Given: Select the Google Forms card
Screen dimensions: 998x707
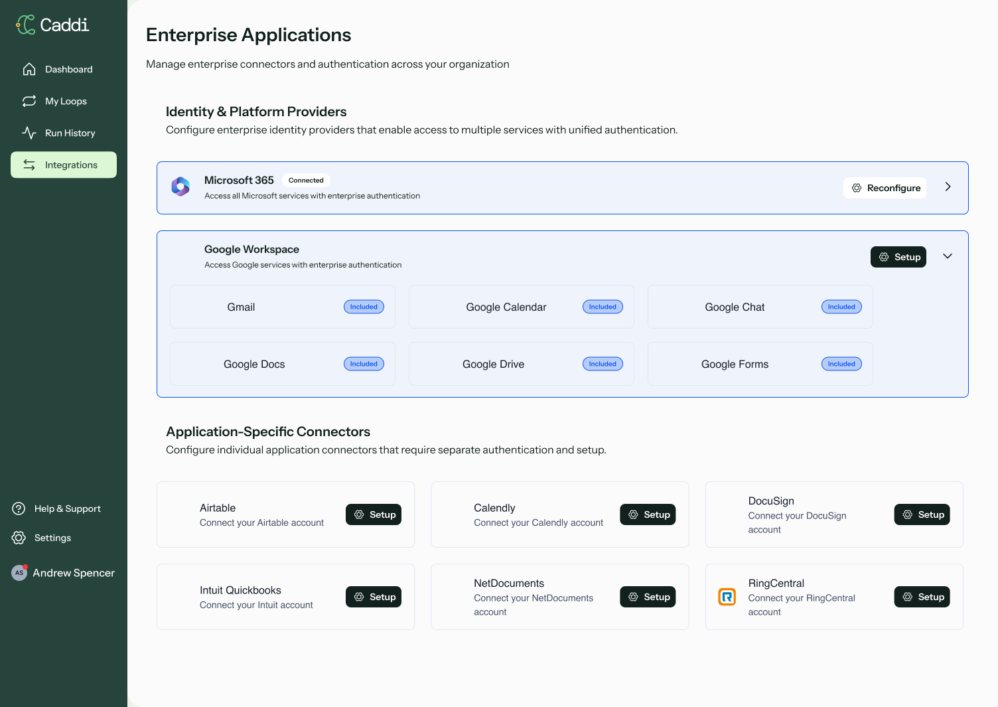Looking at the screenshot, I should coord(760,364).
